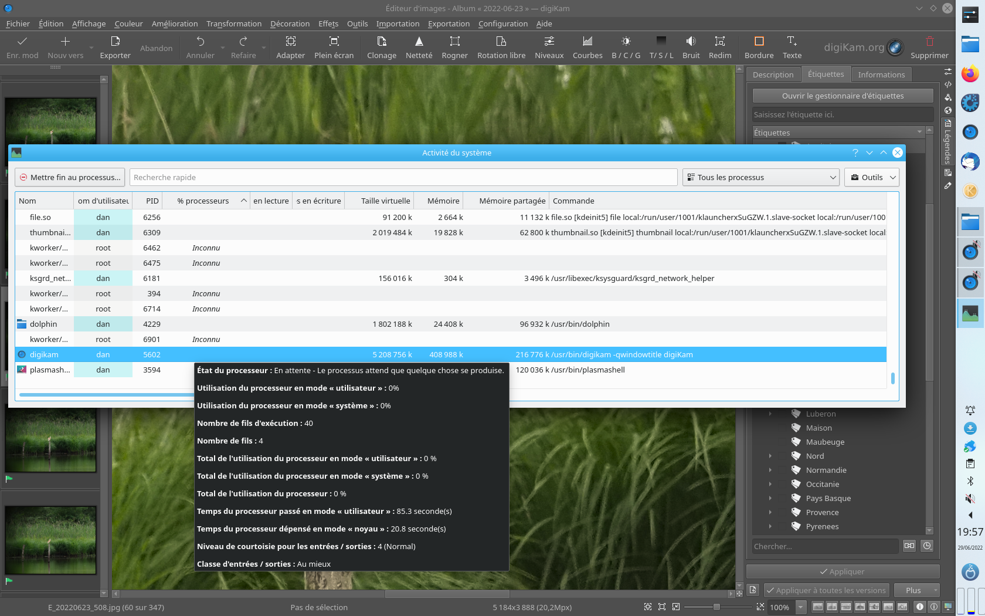The image size is (985, 616).
Task: Open the T/ S / L color tool
Action: 661,48
